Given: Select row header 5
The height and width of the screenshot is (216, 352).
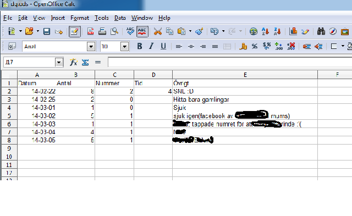Looking at the screenshot, I should point(9,116).
